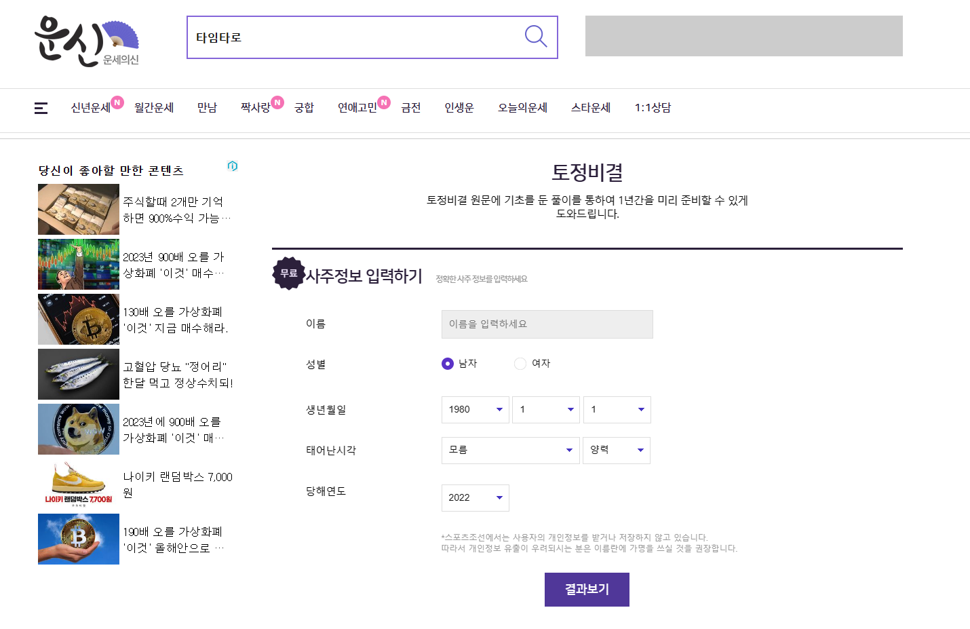Open the birth day dropdown
The image size is (970, 629).
point(617,409)
